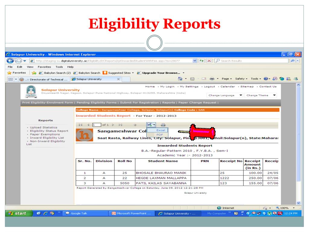Open the Quick Tabs grid icon
This screenshot has height=232, width=309.
click(11, 79)
